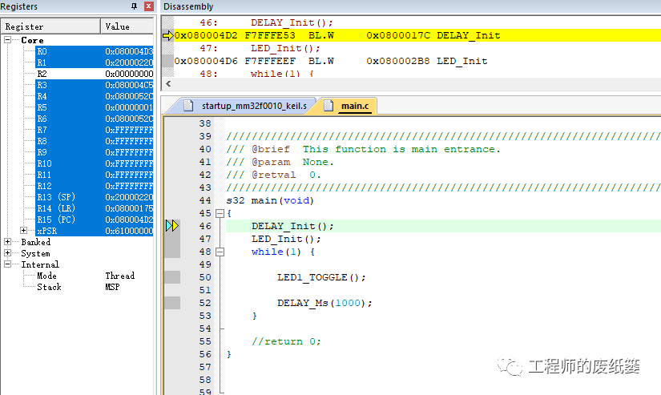661x395 pixels.
Task: Close the Registers panel
Action: coord(148,6)
